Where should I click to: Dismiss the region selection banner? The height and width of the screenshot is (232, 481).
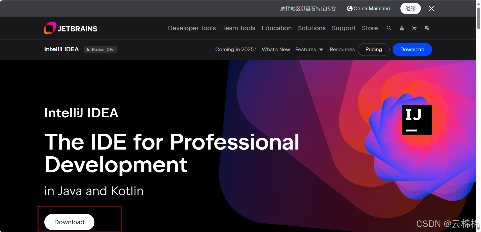[431, 9]
